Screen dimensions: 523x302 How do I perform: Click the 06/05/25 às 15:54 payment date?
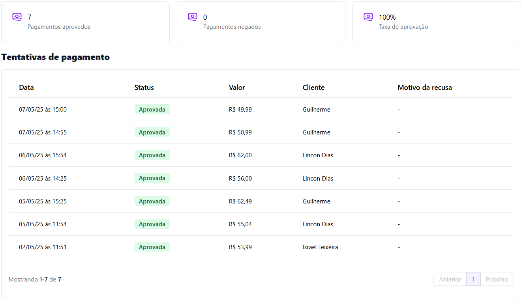43,155
